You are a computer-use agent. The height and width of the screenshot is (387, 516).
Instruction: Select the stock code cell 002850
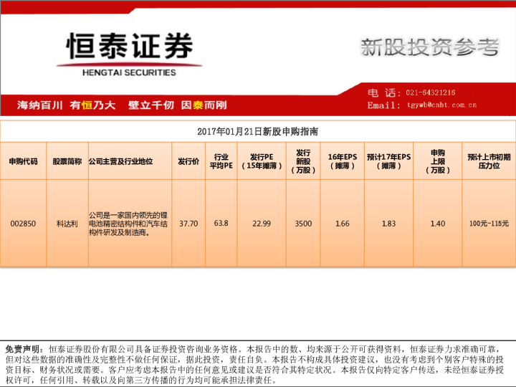(x=23, y=224)
